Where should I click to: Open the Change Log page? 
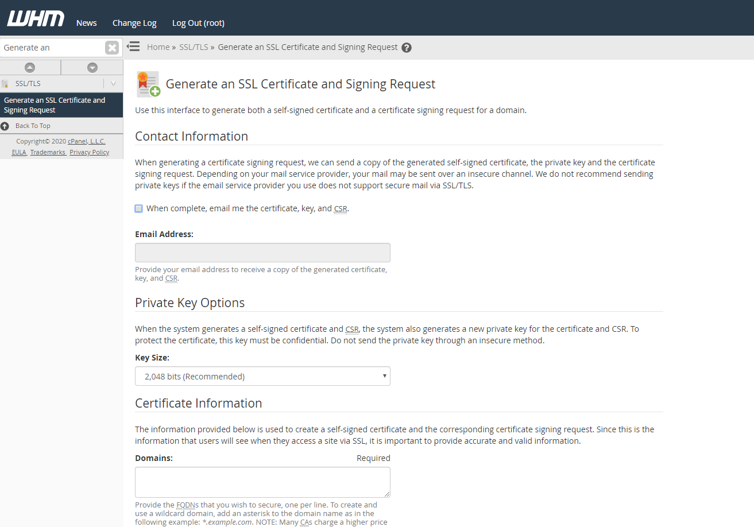pyautogui.click(x=134, y=22)
